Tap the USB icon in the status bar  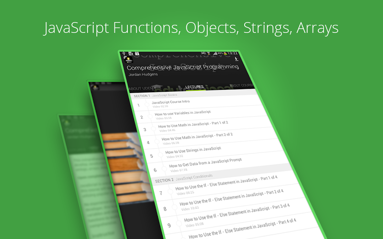point(124,53)
